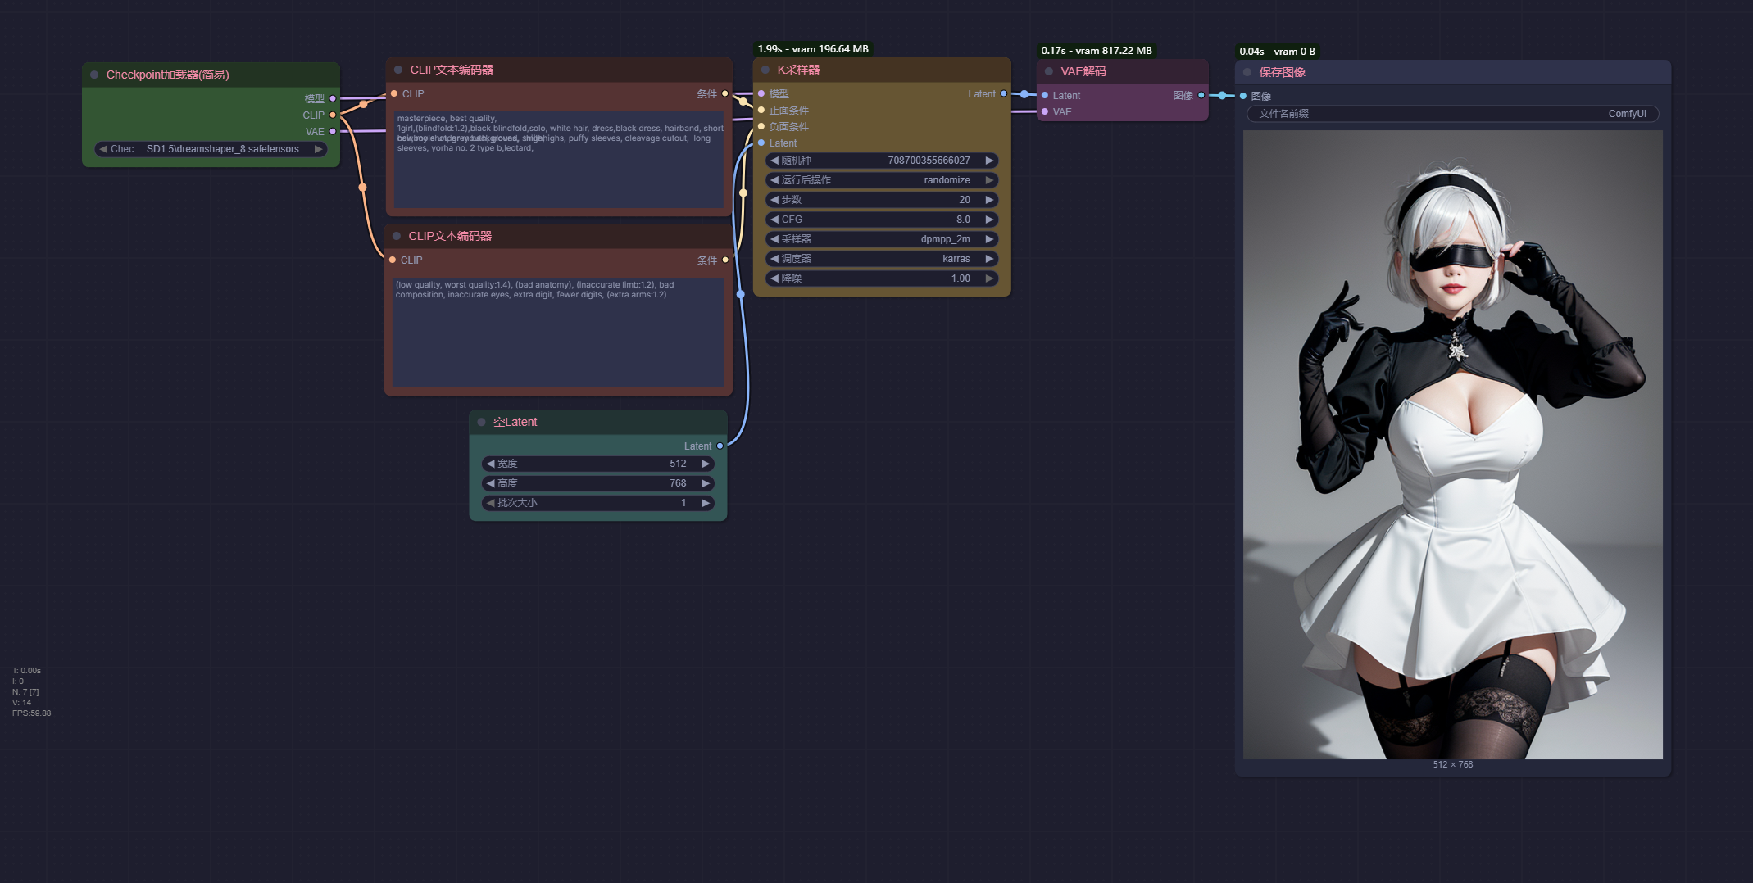Image resolution: width=1753 pixels, height=883 pixels.
Task: Click the negative prompt text box with low quality
Action: pos(558,332)
